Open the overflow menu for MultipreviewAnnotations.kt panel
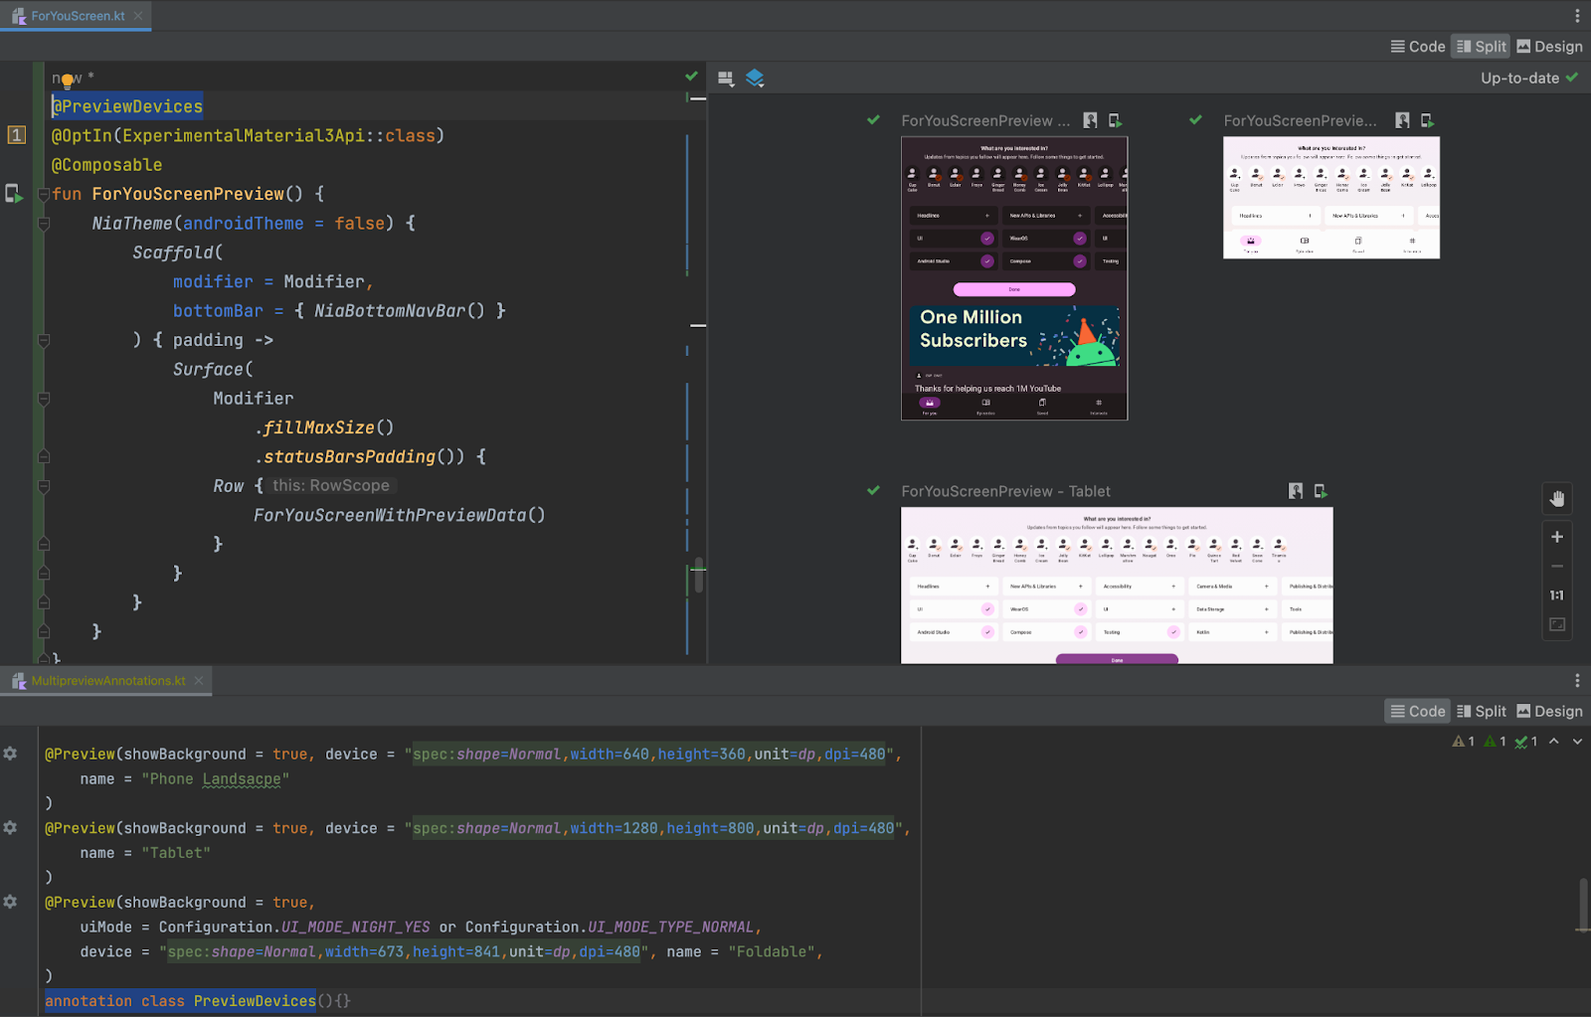 pos(1576,680)
